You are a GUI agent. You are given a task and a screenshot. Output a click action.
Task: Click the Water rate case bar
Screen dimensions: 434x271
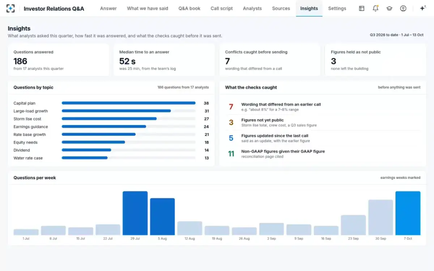pos(129,158)
